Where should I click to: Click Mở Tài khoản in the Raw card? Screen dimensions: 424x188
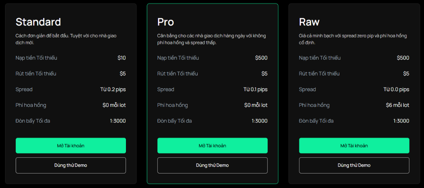coord(354,146)
